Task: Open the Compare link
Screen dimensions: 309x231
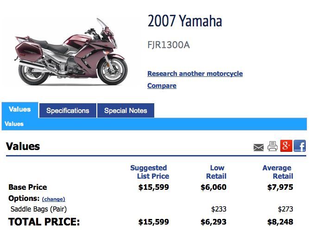Action: pyautogui.click(x=162, y=86)
